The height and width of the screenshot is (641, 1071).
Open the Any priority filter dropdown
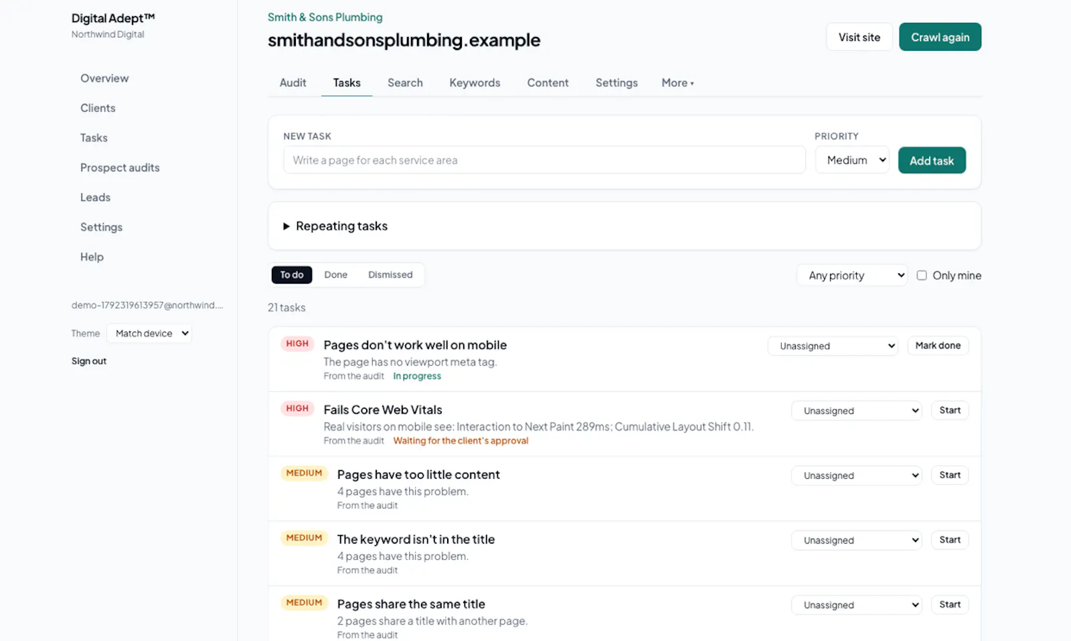coord(852,275)
